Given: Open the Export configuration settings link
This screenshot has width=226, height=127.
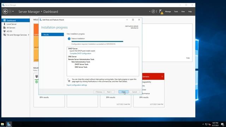Looking at the screenshot, I should coord(77,85).
